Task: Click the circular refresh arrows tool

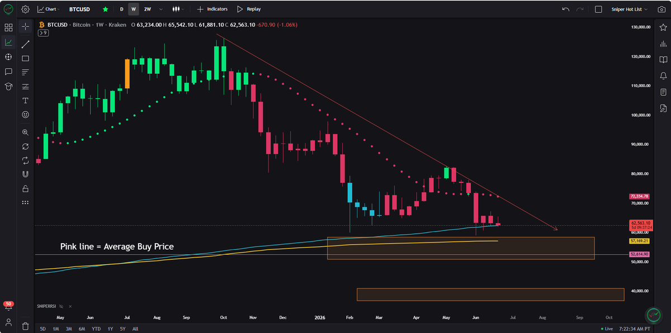Action: (25, 146)
